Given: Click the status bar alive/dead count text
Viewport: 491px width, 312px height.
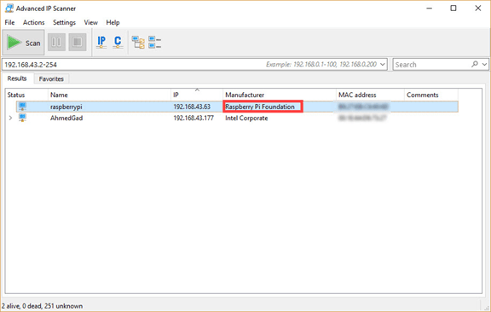Looking at the screenshot, I should [43, 306].
